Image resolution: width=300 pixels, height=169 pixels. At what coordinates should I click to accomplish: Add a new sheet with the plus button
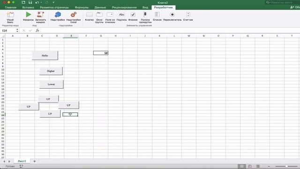34,161
